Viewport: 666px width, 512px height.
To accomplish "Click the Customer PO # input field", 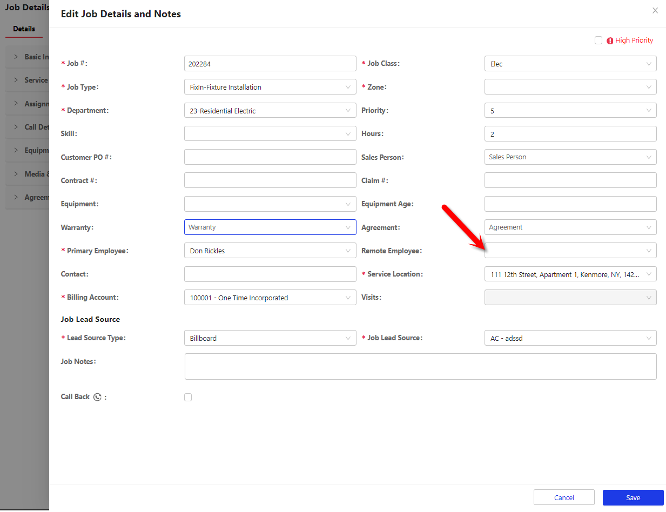I will pyautogui.click(x=270, y=157).
